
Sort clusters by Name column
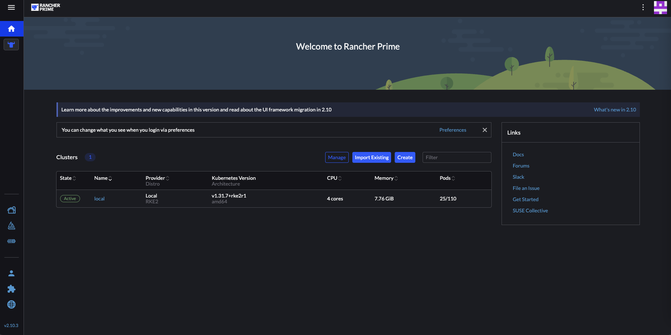(103, 178)
